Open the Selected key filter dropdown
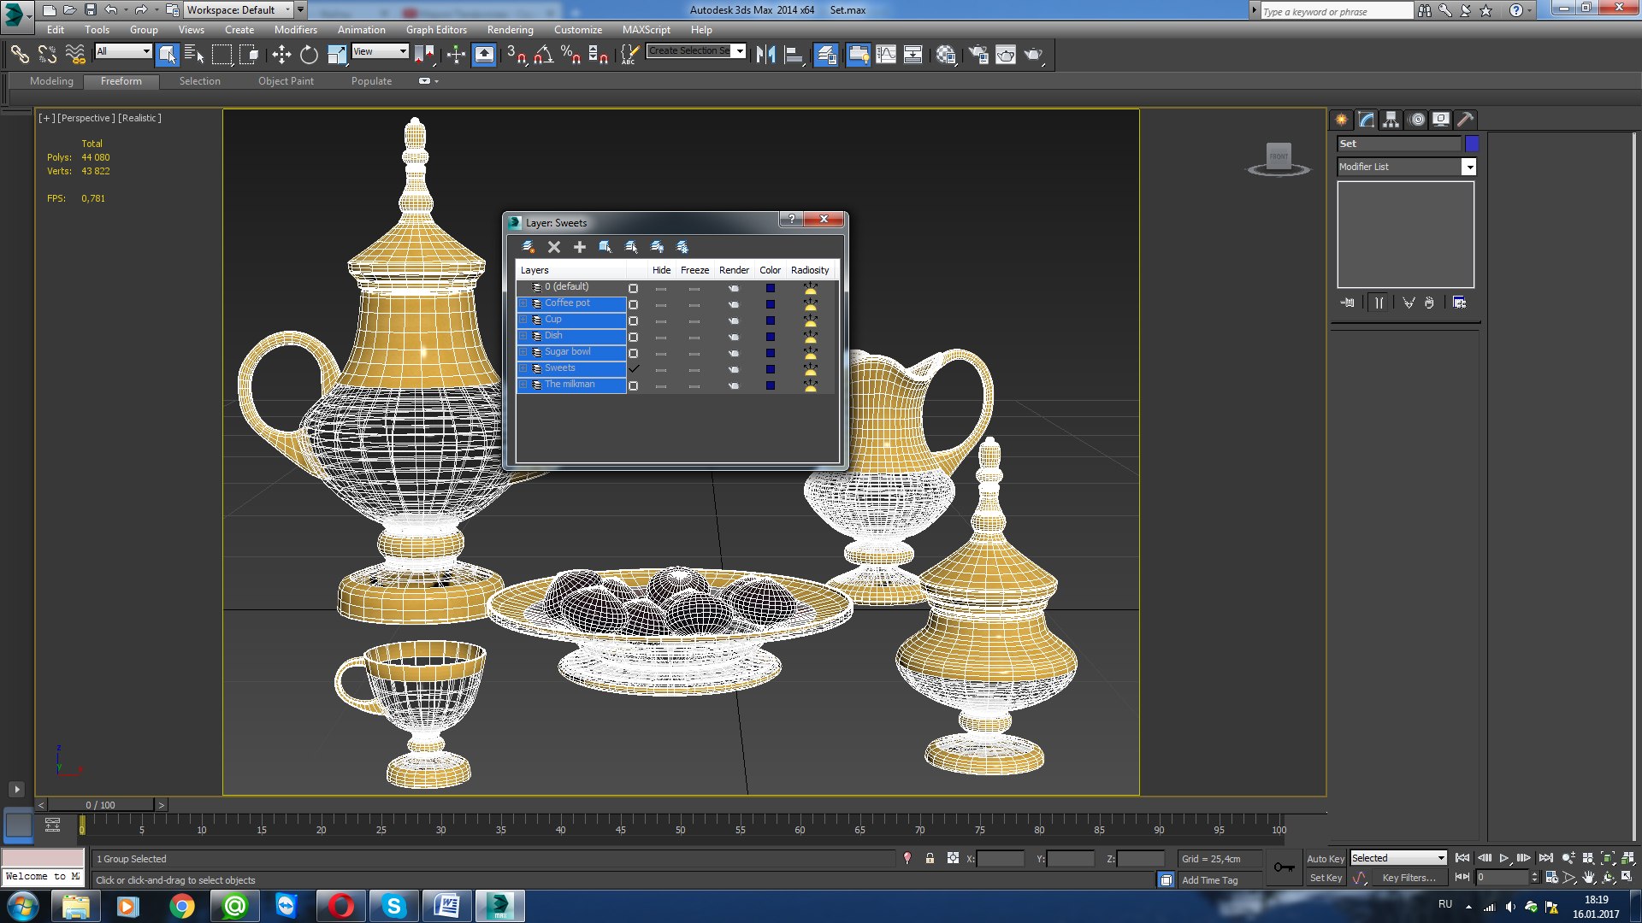This screenshot has height=923, width=1642. pos(1398,858)
